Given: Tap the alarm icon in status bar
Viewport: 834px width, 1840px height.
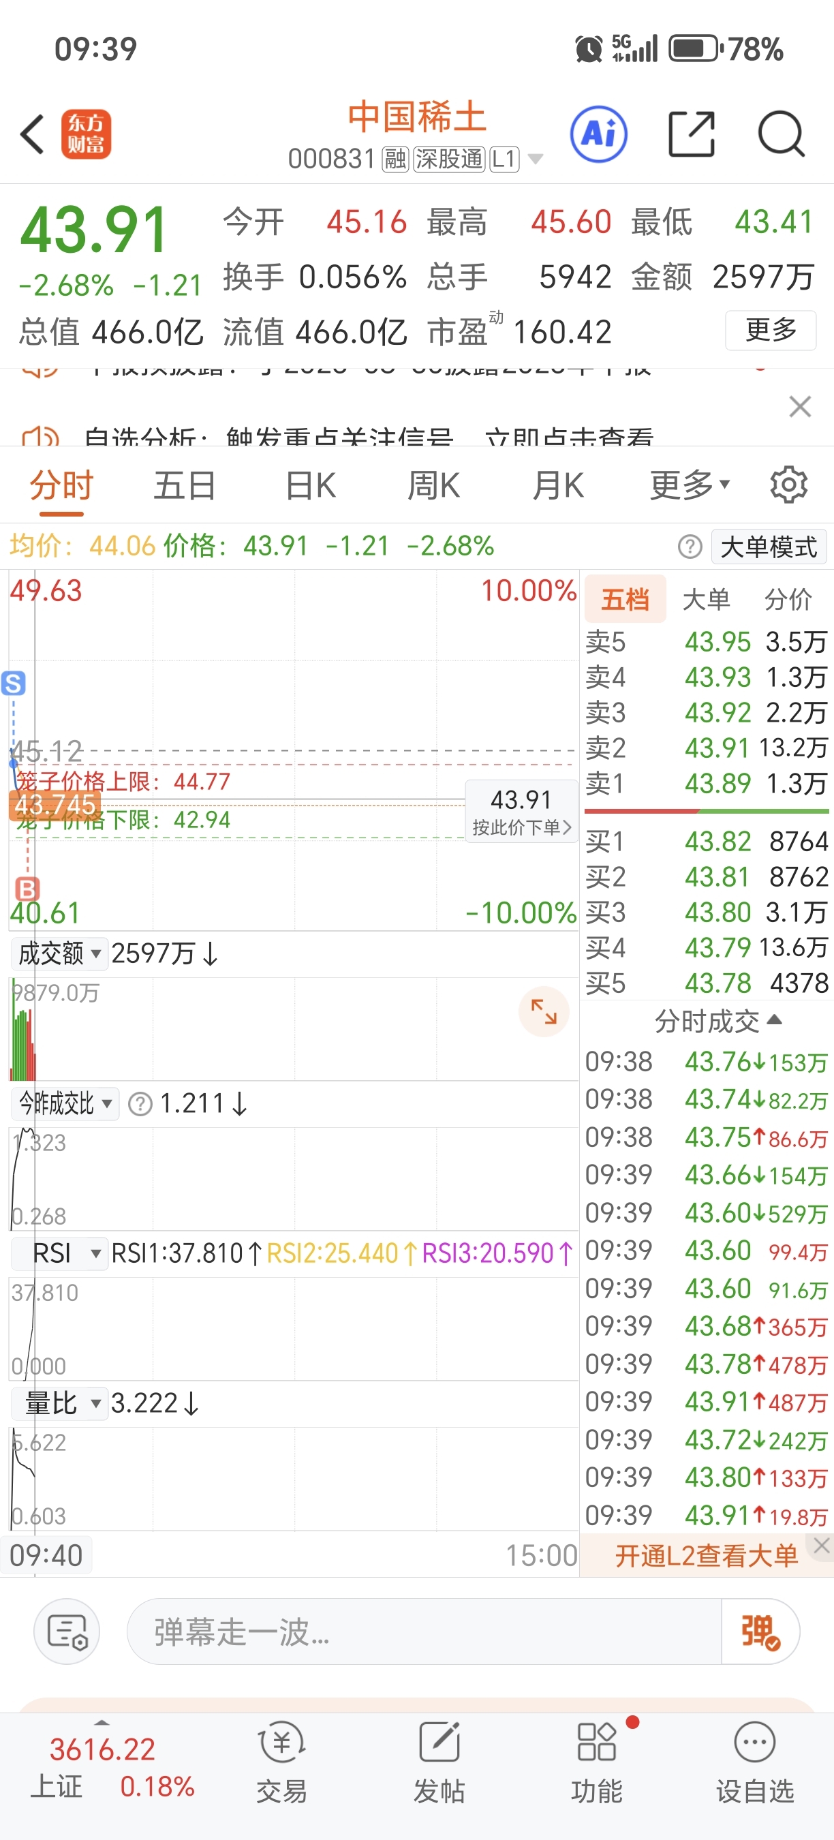Looking at the screenshot, I should click(x=589, y=49).
